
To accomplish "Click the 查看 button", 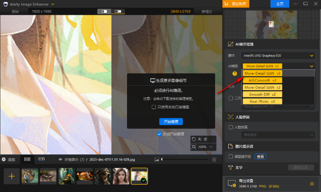I will [260, 157].
